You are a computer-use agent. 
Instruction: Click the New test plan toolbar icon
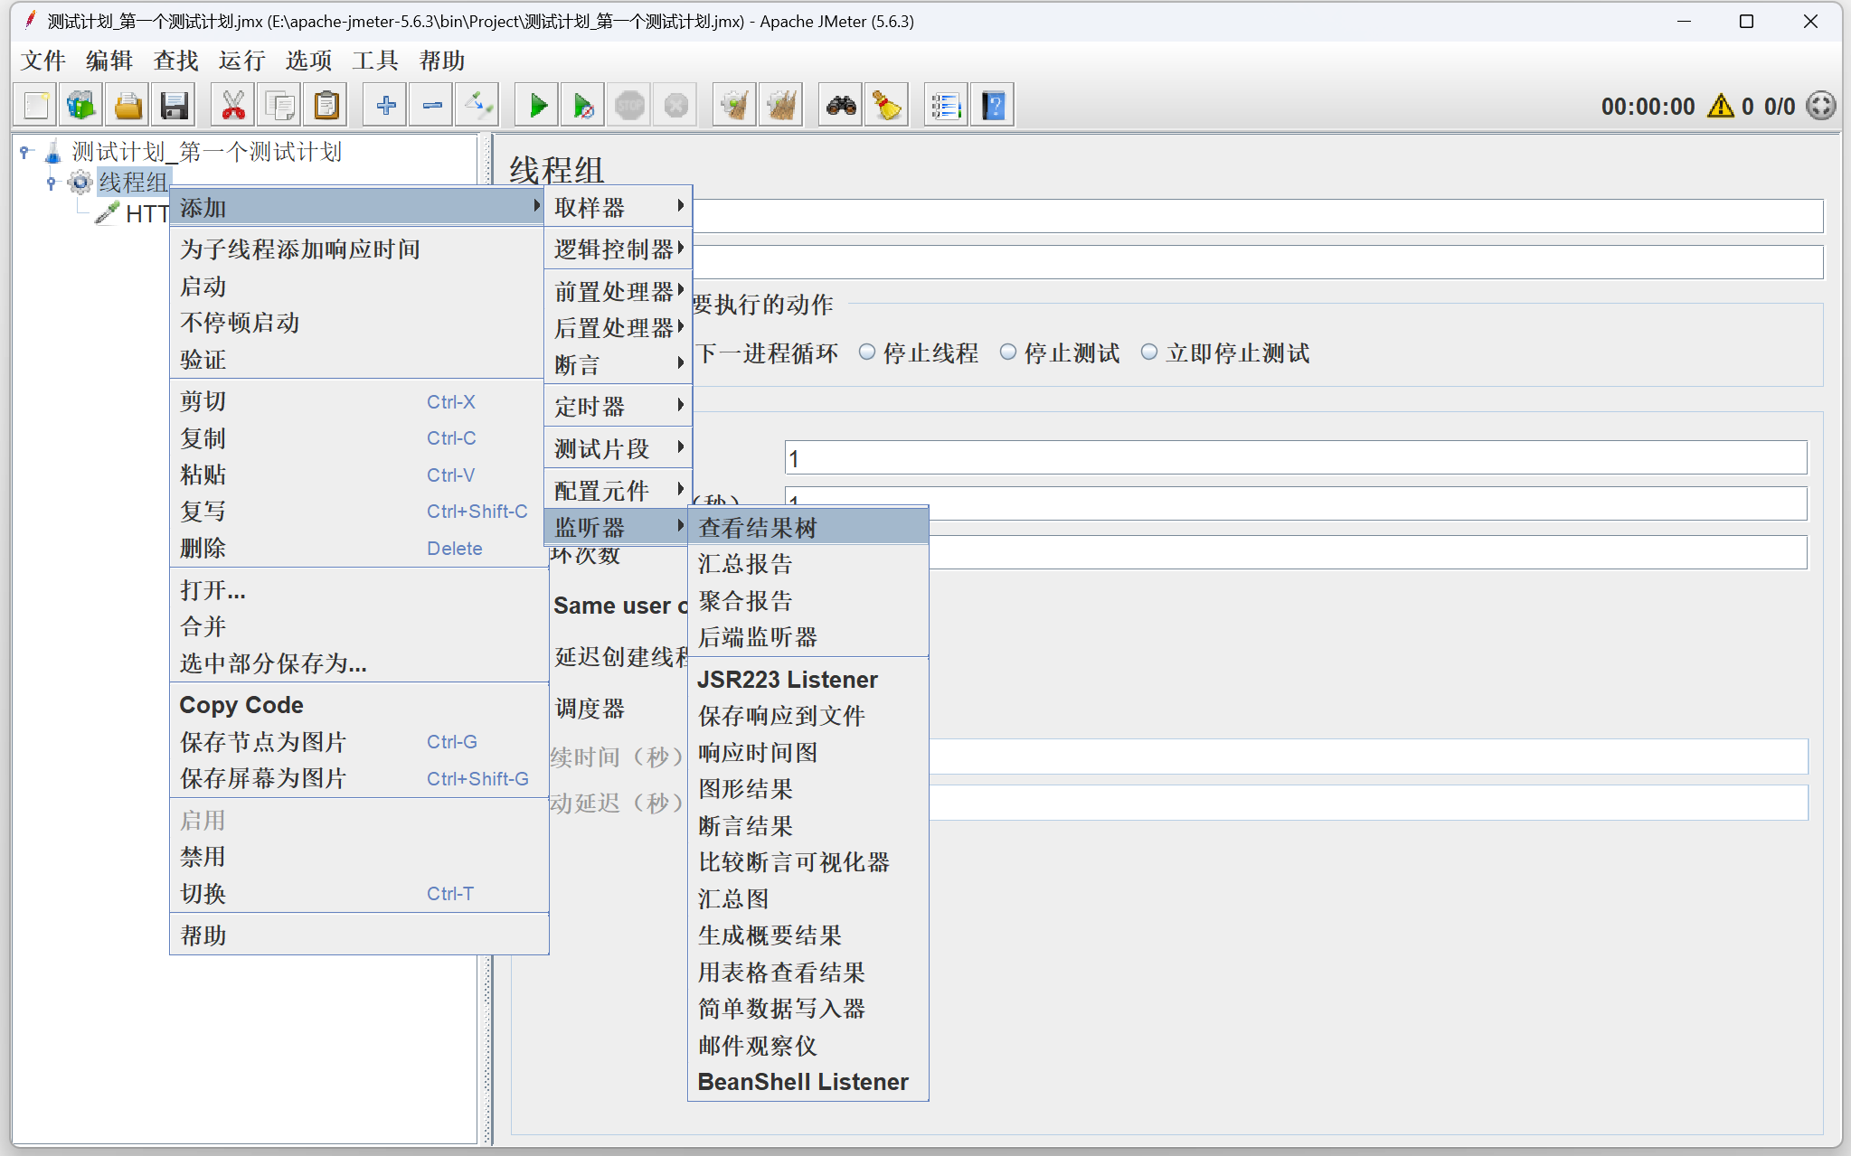pyautogui.click(x=36, y=106)
